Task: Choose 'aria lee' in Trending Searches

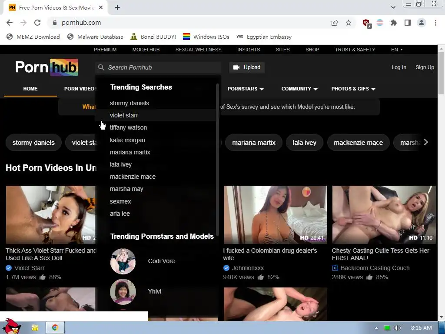Action: (x=156, y=214)
